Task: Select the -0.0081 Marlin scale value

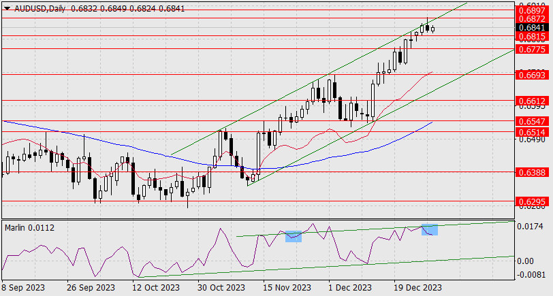Action: (530, 274)
